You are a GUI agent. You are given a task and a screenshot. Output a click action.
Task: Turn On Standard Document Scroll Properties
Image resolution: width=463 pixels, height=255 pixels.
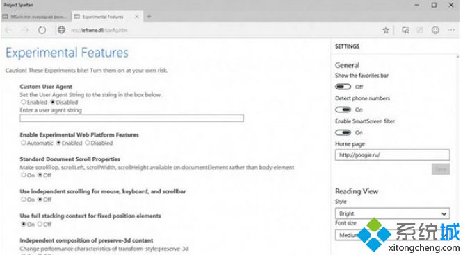click(x=24, y=175)
